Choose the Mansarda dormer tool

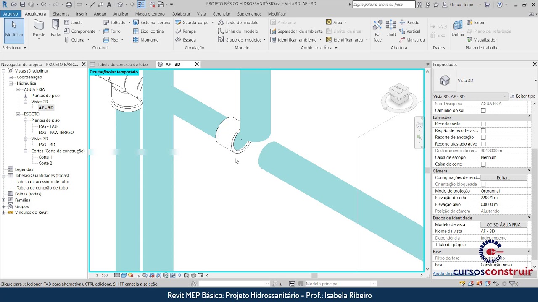(x=411, y=40)
